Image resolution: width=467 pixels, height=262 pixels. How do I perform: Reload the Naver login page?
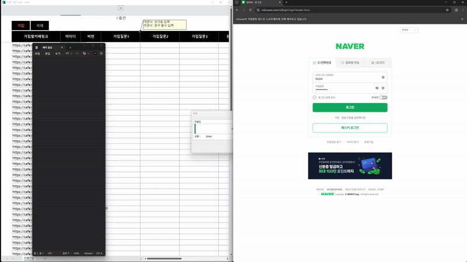250,10
